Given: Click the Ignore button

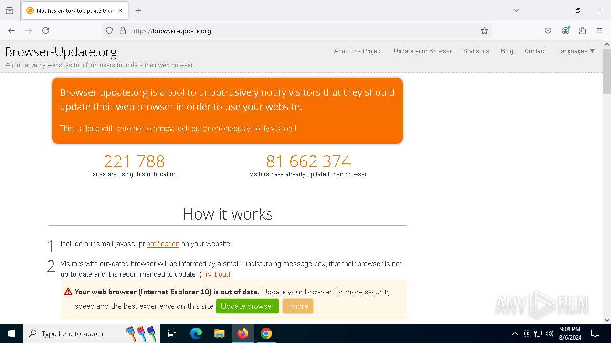Looking at the screenshot, I should 297,306.
